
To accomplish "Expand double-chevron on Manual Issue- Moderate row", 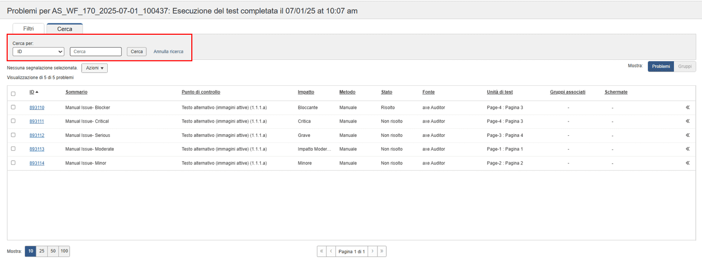I will (x=687, y=149).
